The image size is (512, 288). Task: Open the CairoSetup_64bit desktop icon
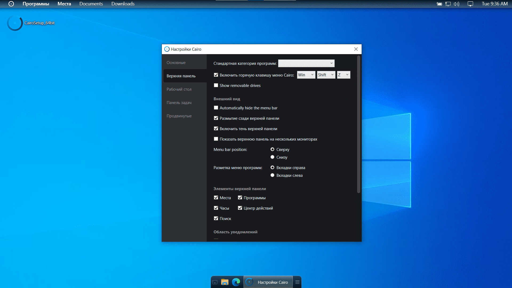[15, 23]
